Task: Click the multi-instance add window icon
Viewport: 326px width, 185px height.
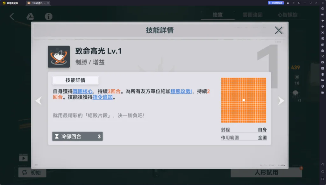Action: click(323, 45)
